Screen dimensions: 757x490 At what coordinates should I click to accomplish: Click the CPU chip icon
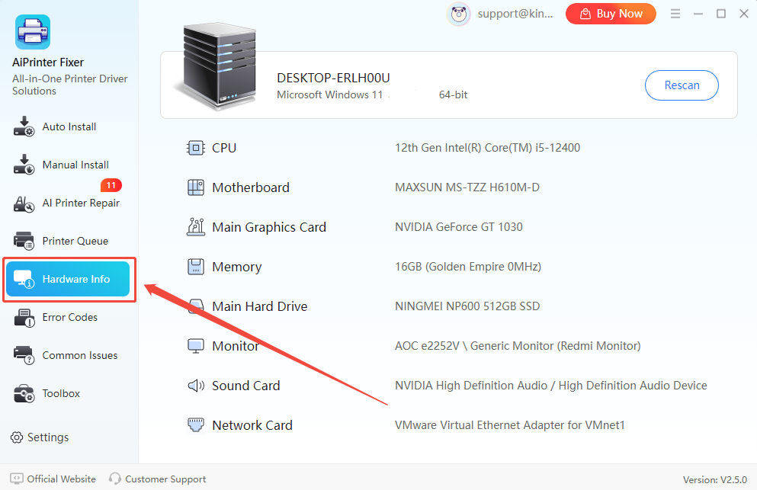[x=196, y=148]
